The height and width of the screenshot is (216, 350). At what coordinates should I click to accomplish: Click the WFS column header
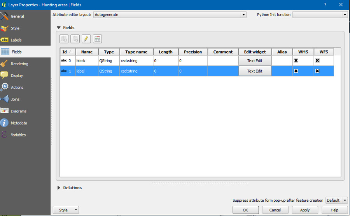click(x=324, y=52)
